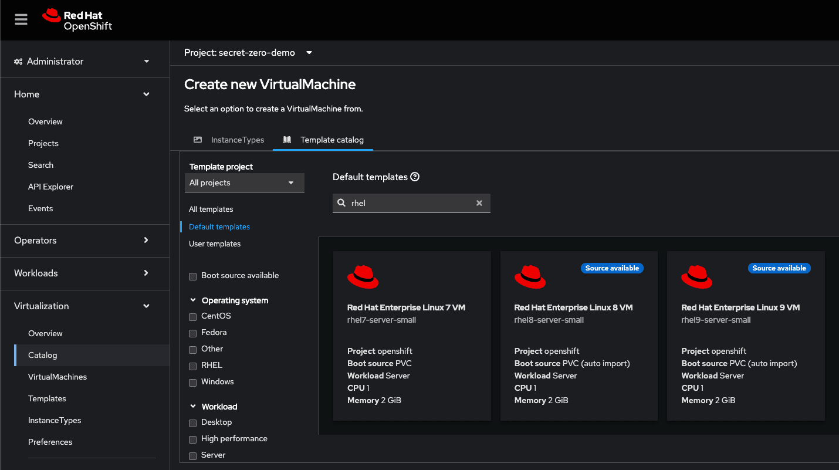Screen dimensions: 839x470
Task: Click the search magnifier icon in template search
Action: tap(342, 202)
